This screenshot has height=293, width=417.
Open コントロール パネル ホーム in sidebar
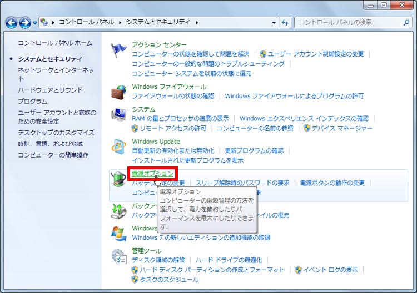pyautogui.click(x=55, y=43)
